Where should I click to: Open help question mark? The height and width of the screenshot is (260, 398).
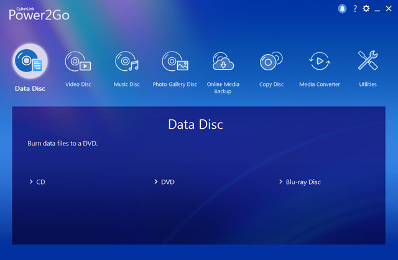pos(355,9)
